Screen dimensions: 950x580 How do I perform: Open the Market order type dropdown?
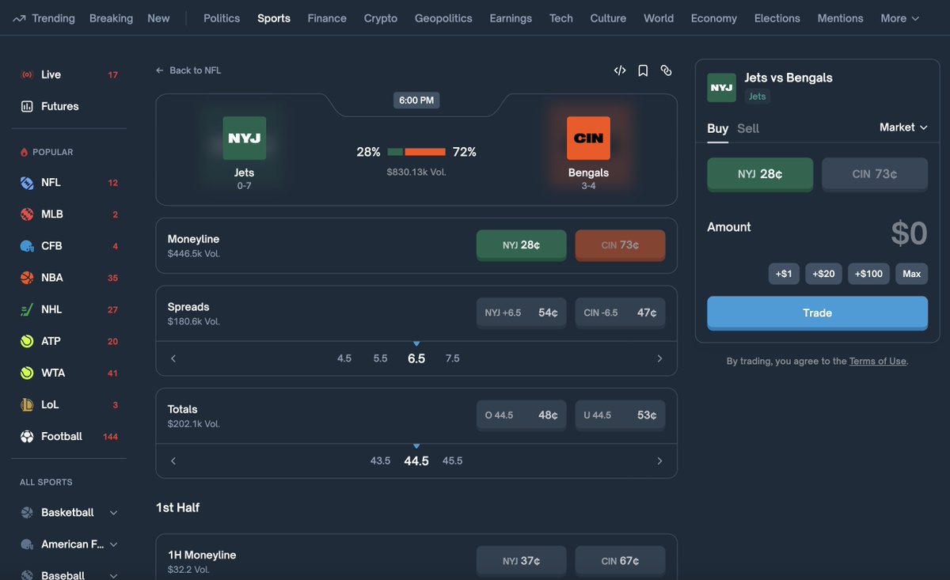coord(903,127)
